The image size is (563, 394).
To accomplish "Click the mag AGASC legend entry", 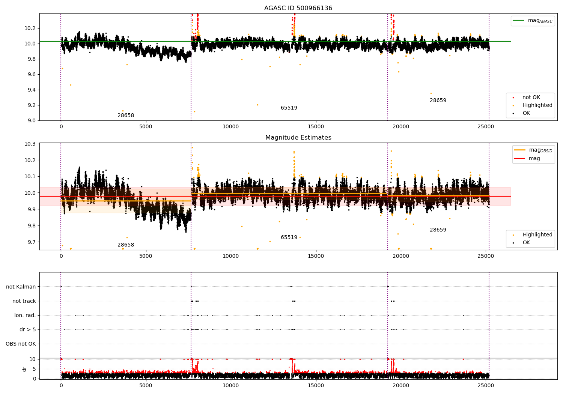I will click(533, 21).
